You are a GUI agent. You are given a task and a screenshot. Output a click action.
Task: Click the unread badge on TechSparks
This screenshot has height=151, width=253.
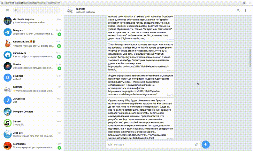click(x=59, y=148)
